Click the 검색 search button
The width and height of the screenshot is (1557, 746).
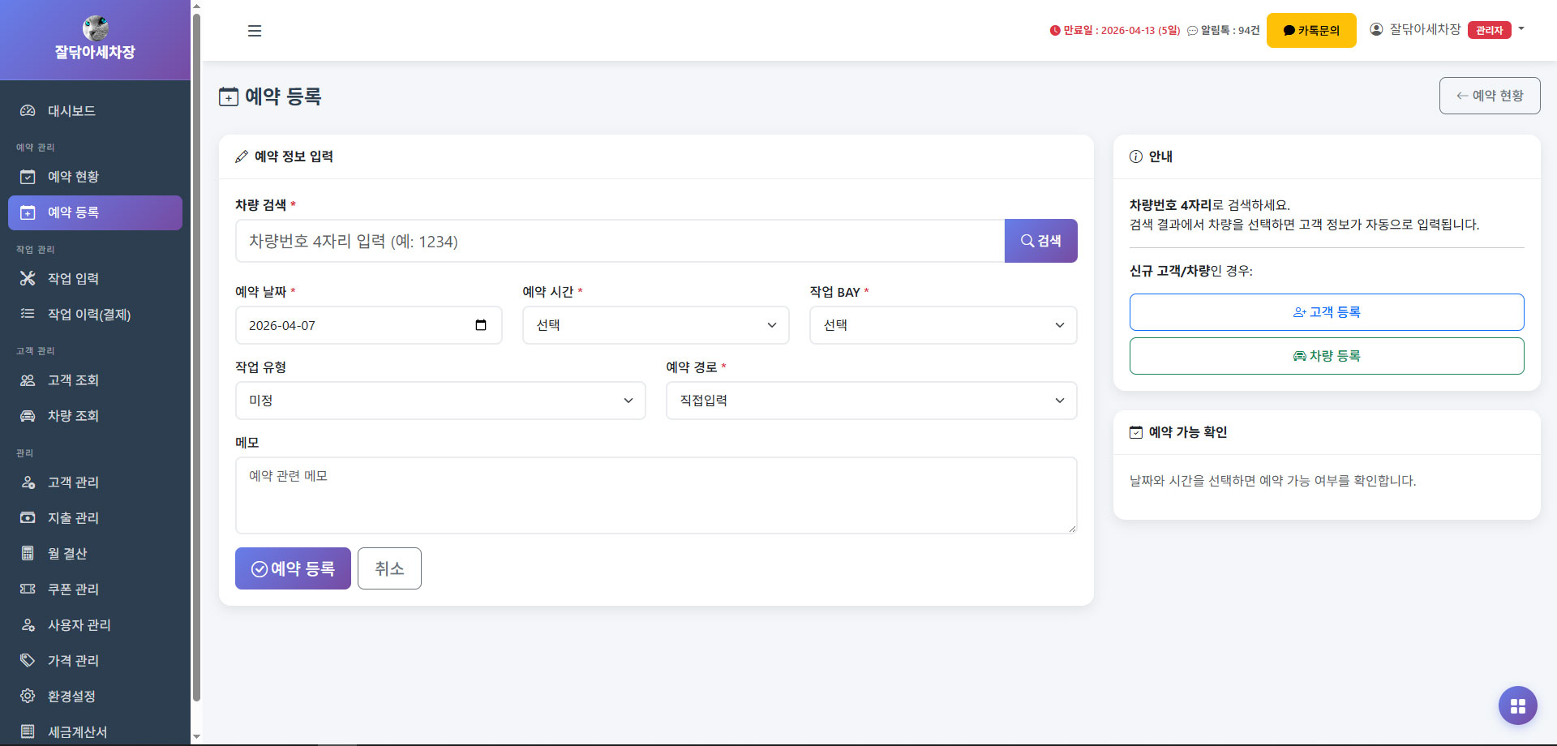[1040, 241]
